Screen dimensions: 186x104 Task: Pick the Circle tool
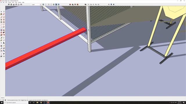coord(1,22)
